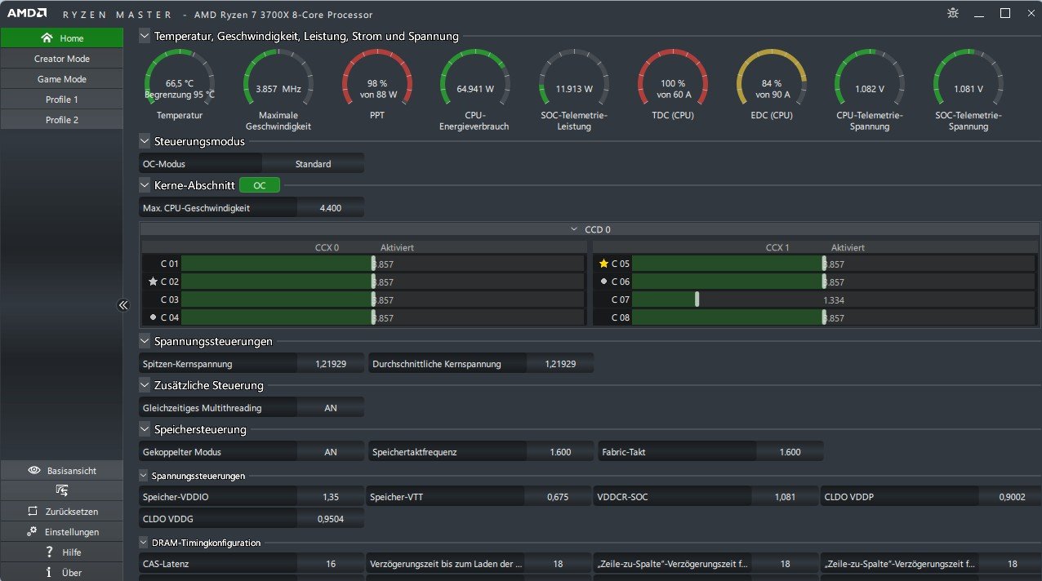
Task: Click the Home icon in sidebar
Action: (47, 38)
